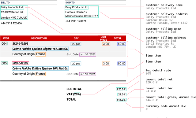Viewport: 196px width, 118px height.
Task: Click 12-13 Waterloo Rd in the annotation panel
Action: (160, 44)
